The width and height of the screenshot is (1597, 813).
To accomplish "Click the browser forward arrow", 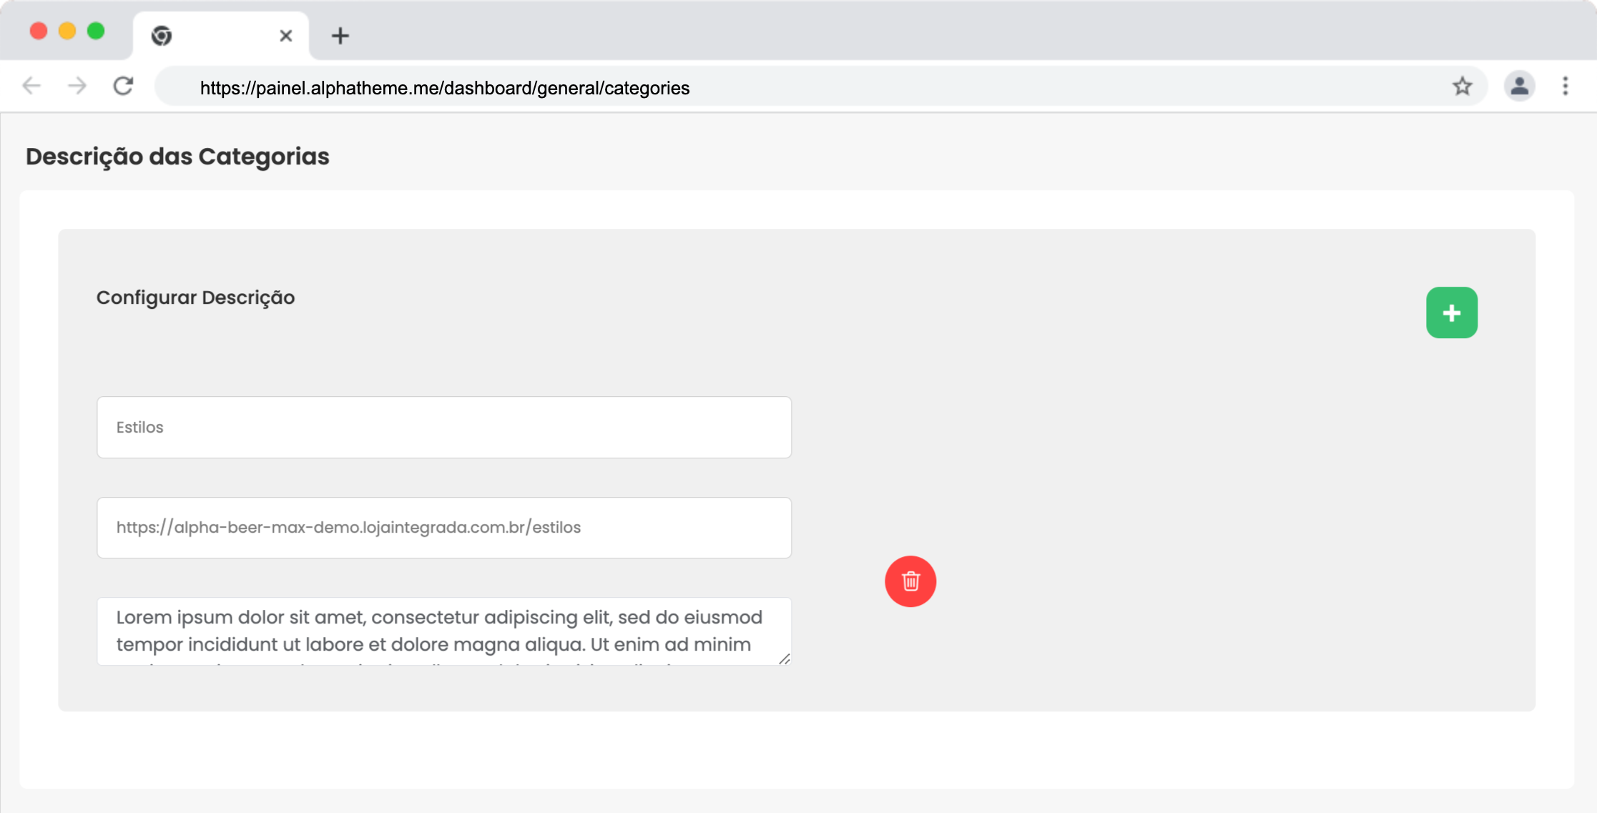I will tap(77, 87).
